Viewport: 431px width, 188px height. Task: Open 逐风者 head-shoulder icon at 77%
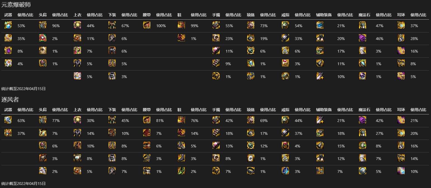(43, 120)
